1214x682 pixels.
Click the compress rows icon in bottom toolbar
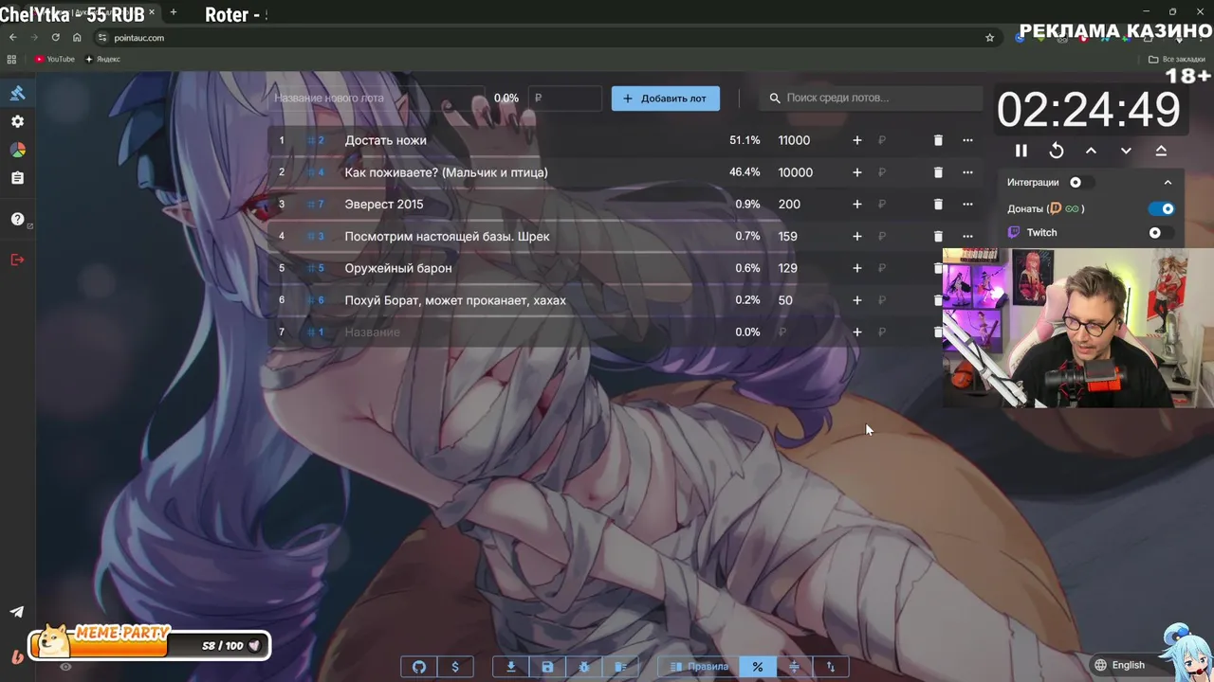tap(794, 667)
